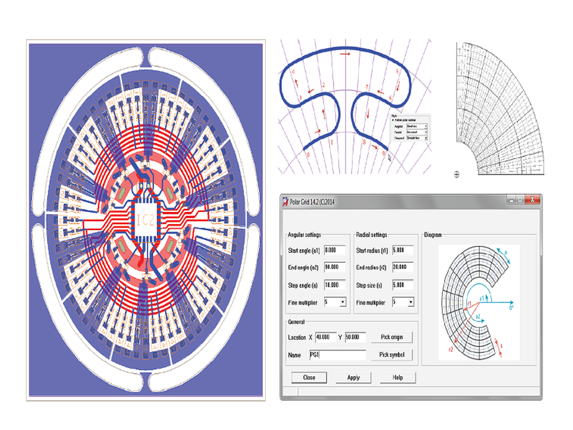The image size is (573, 430).
Task: Click the Location X field
Action: (x=325, y=337)
